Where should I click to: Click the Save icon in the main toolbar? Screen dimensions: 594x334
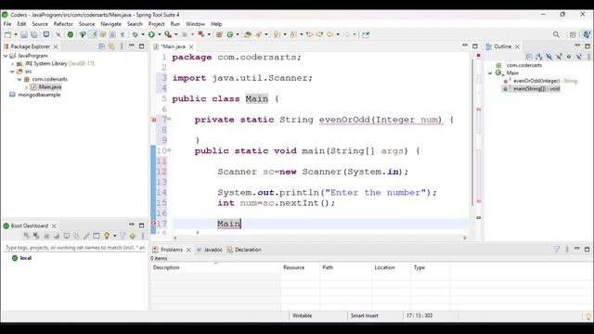[24, 34]
